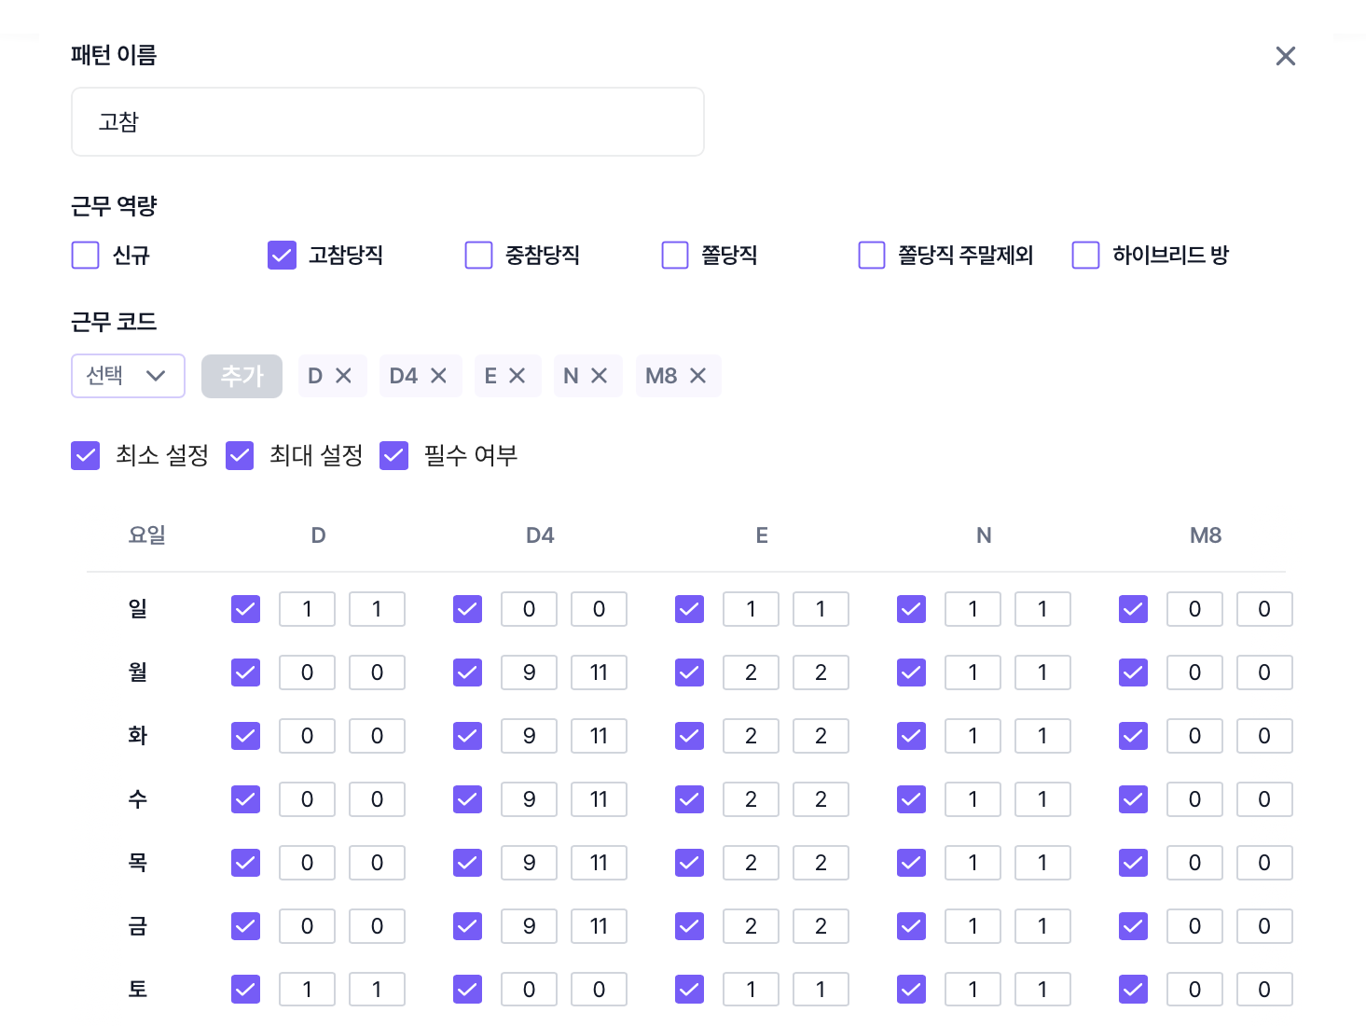Edit the M8 maximum value for 금
Viewport: 1366px width, 1026px height.
1264,926
